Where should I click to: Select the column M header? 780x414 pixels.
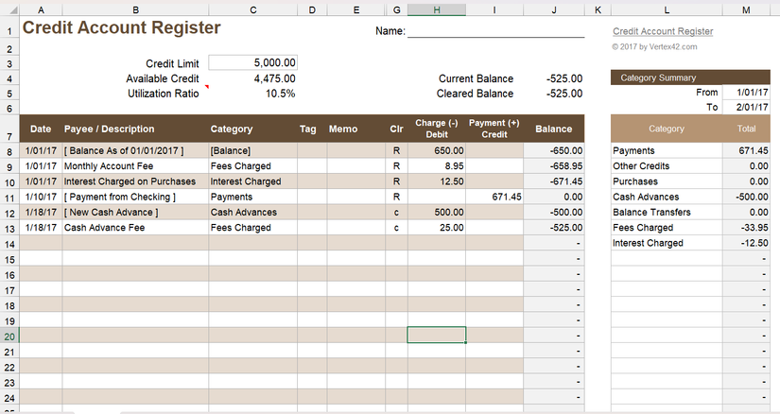[746, 9]
